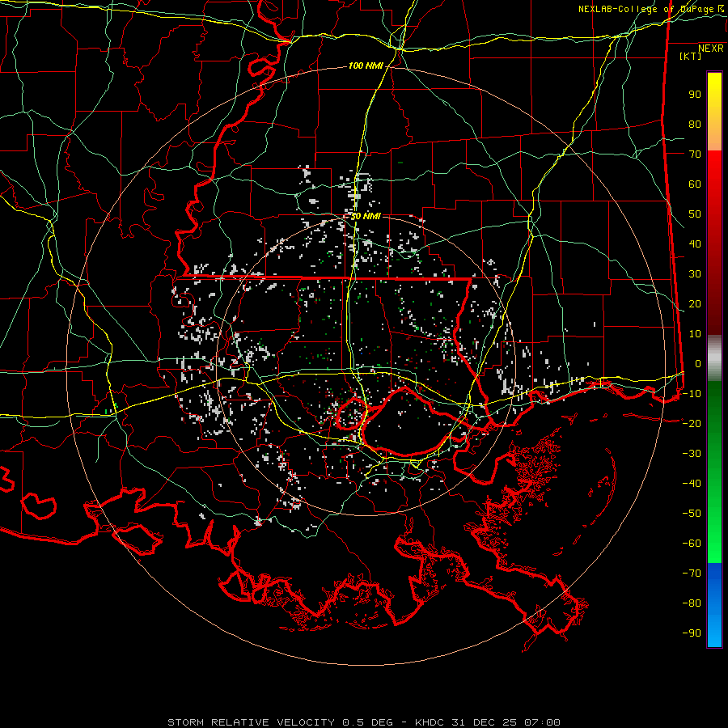The width and height of the screenshot is (728, 728).
Task: Click the gray zero-velocity segment of color bar
Action: [x=714, y=358]
